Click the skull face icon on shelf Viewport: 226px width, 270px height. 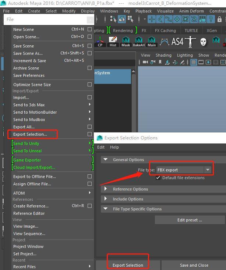203,42
